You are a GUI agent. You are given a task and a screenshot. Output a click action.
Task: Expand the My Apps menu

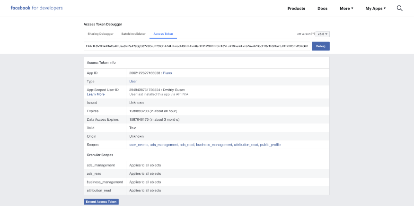376,8
